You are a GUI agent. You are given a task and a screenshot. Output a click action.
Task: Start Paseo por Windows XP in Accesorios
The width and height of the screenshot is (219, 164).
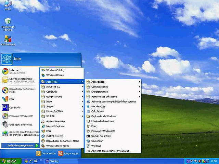[x=113, y=131]
